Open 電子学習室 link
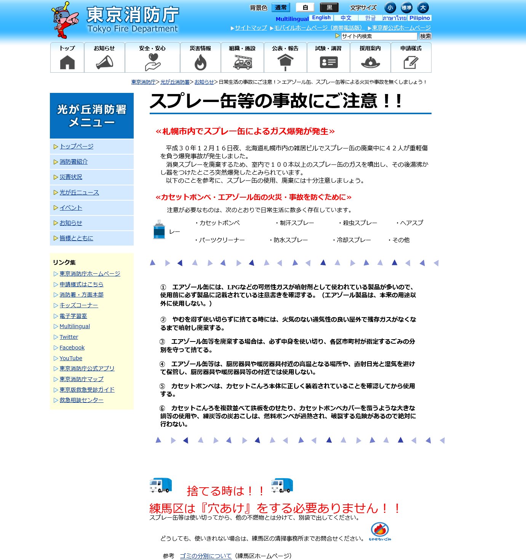Viewport: 526px width, 560px height. click(73, 316)
